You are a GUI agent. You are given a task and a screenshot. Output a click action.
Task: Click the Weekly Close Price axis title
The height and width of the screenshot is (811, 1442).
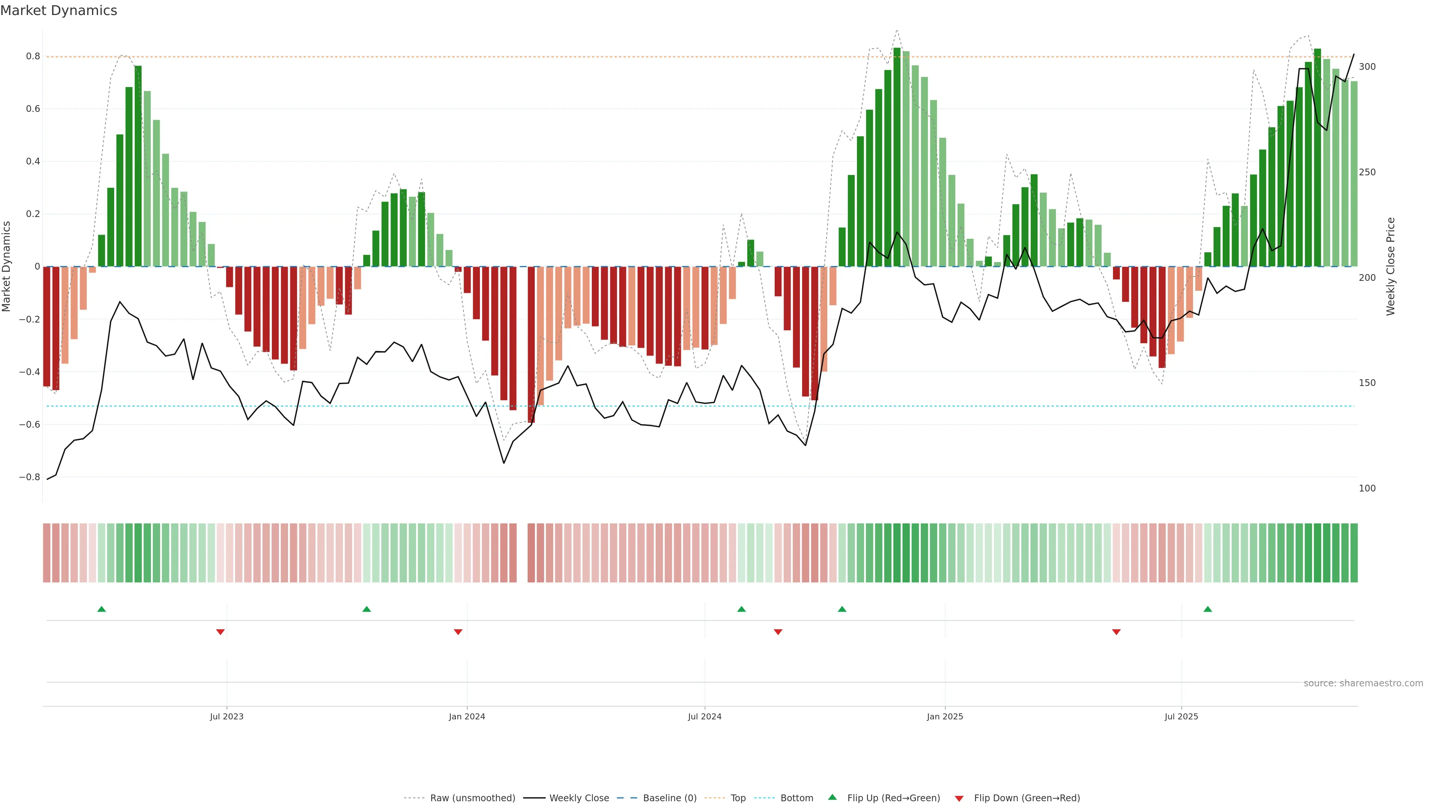(x=1391, y=267)
